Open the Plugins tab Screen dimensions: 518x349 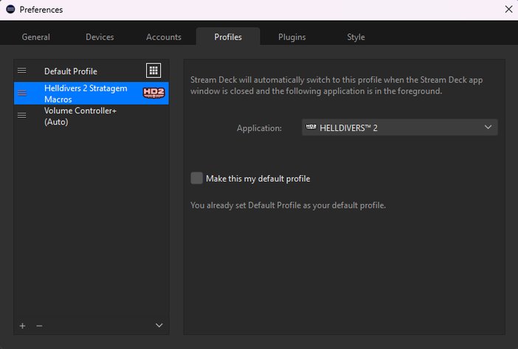point(291,37)
